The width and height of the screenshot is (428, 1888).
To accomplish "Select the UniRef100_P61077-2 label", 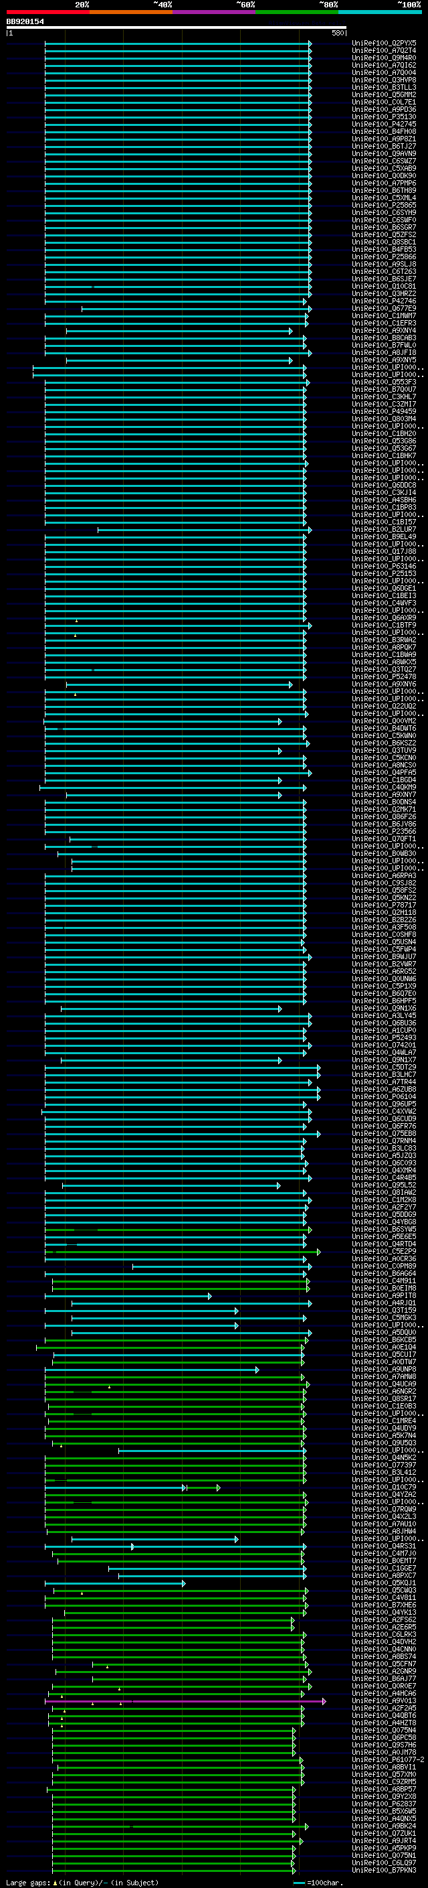I will (x=388, y=1759).
